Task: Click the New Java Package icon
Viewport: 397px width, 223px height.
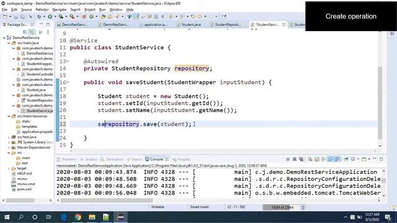Action: click(x=84, y=17)
